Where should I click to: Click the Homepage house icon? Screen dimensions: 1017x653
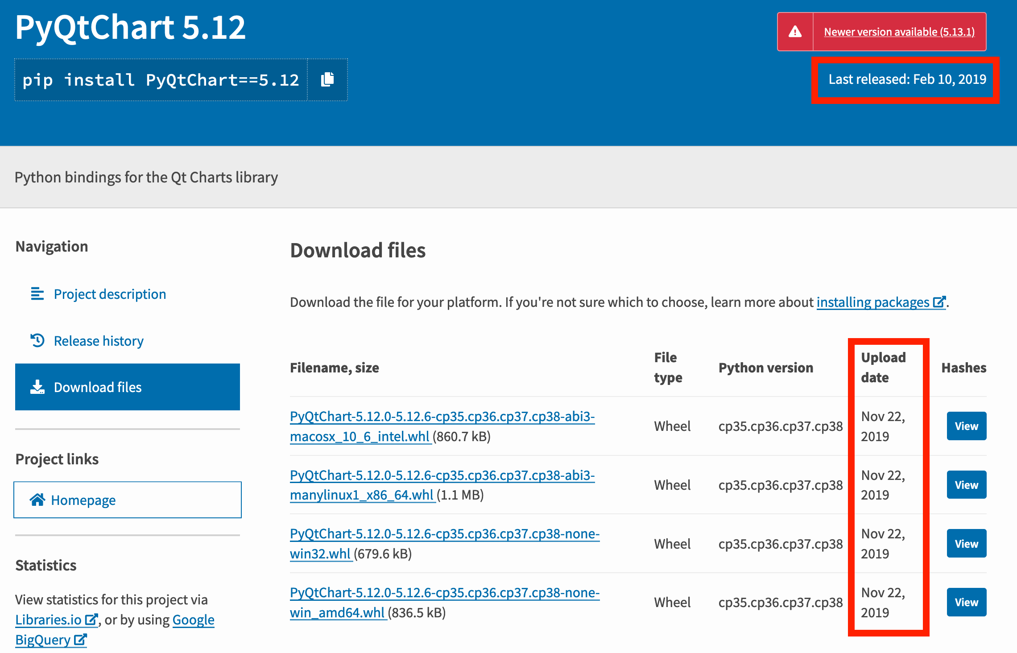38,500
